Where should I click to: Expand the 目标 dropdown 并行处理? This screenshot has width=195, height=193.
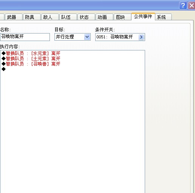tap(73, 37)
